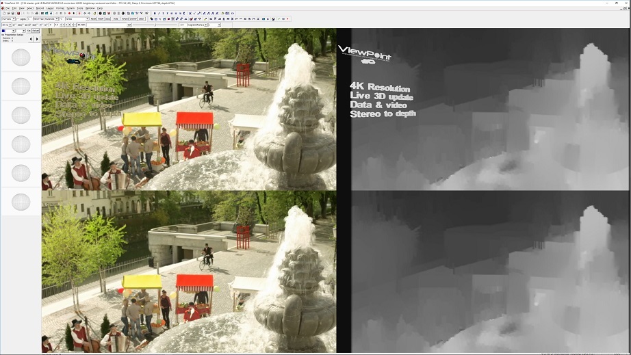631x355 pixels.
Task: Open the Edit menu
Action: (x=14, y=8)
